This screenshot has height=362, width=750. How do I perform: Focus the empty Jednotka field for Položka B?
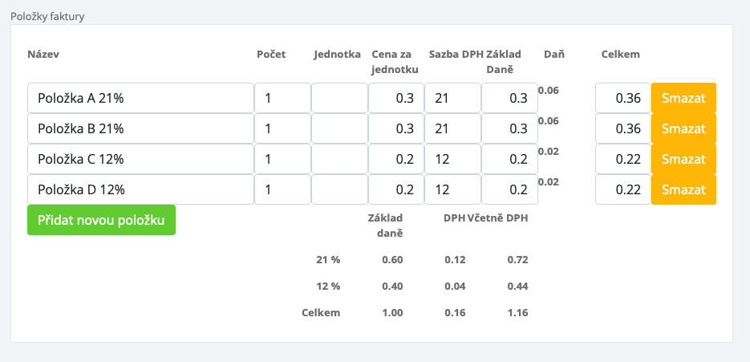pyautogui.click(x=339, y=128)
